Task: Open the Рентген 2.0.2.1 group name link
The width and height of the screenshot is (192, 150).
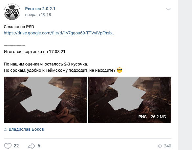Action: (40, 9)
